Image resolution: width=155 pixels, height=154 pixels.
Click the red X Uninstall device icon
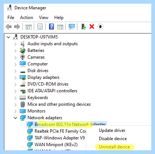point(92,27)
